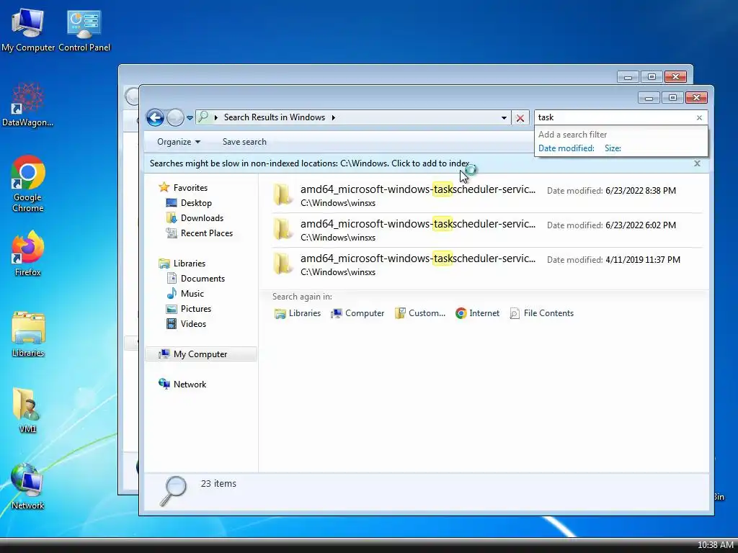
Task: Open the Control Panel desktop icon
Action: (x=84, y=29)
